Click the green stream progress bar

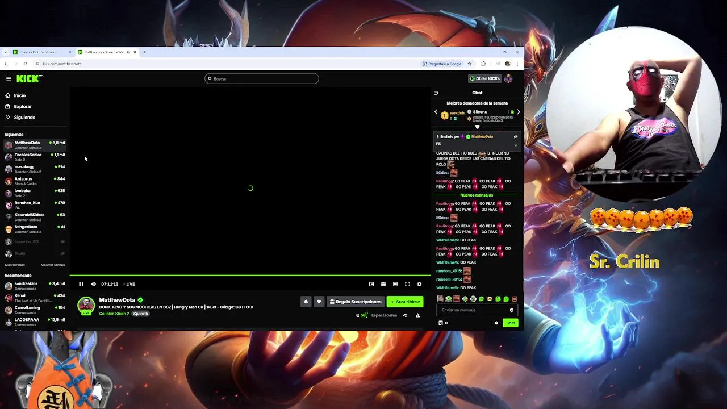(x=250, y=276)
